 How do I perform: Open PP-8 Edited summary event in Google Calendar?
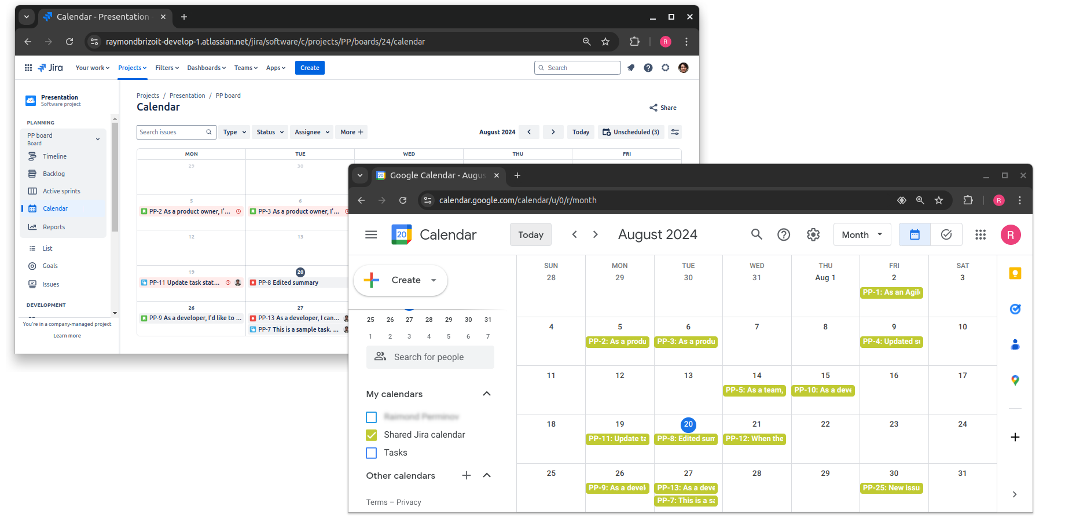tap(686, 439)
